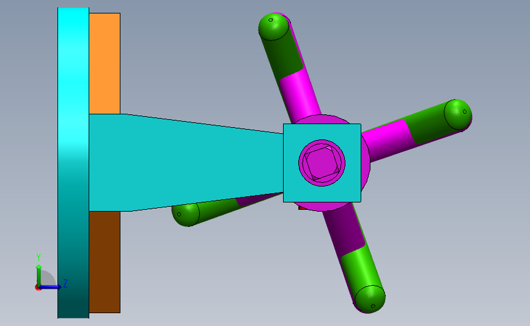530x326 pixels.
Task: Select the orange block beside the plate
Action: pyautogui.click(x=105, y=64)
